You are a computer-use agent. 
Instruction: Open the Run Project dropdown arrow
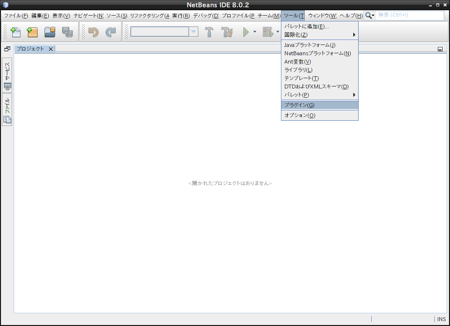pos(255,32)
